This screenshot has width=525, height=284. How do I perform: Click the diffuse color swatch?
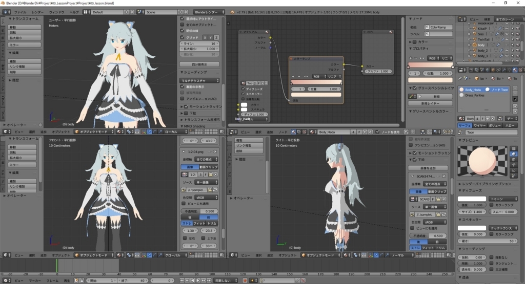(x=472, y=199)
